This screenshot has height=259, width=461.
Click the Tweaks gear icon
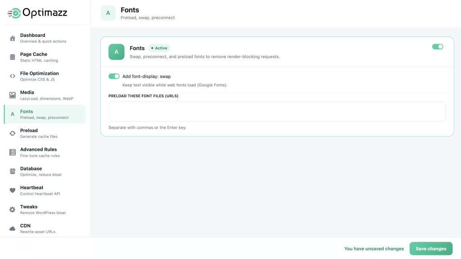click(12, 209)
